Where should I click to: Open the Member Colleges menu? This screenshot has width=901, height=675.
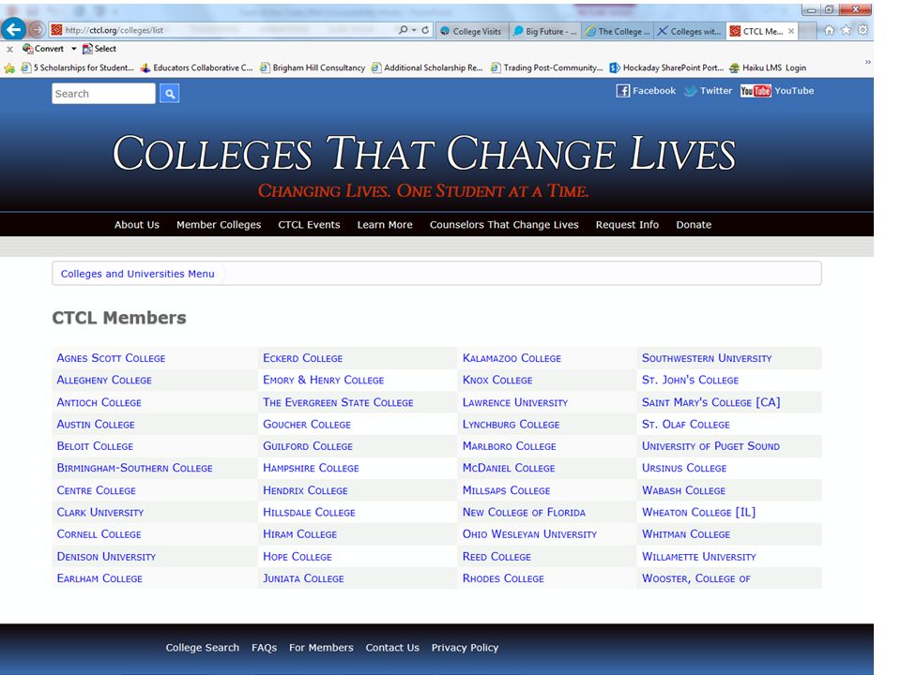219,224
